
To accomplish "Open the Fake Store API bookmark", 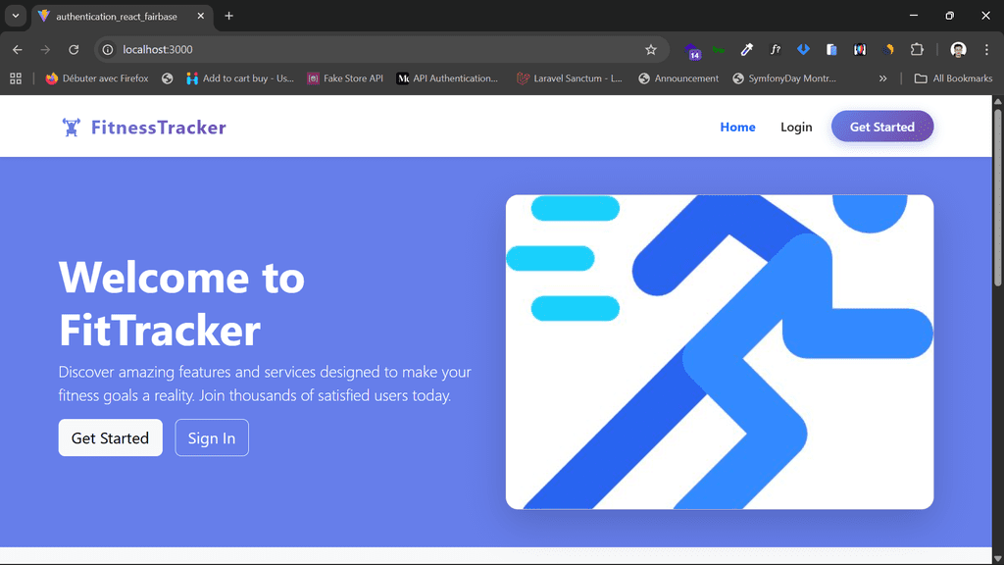I will [x=345, y=78].
